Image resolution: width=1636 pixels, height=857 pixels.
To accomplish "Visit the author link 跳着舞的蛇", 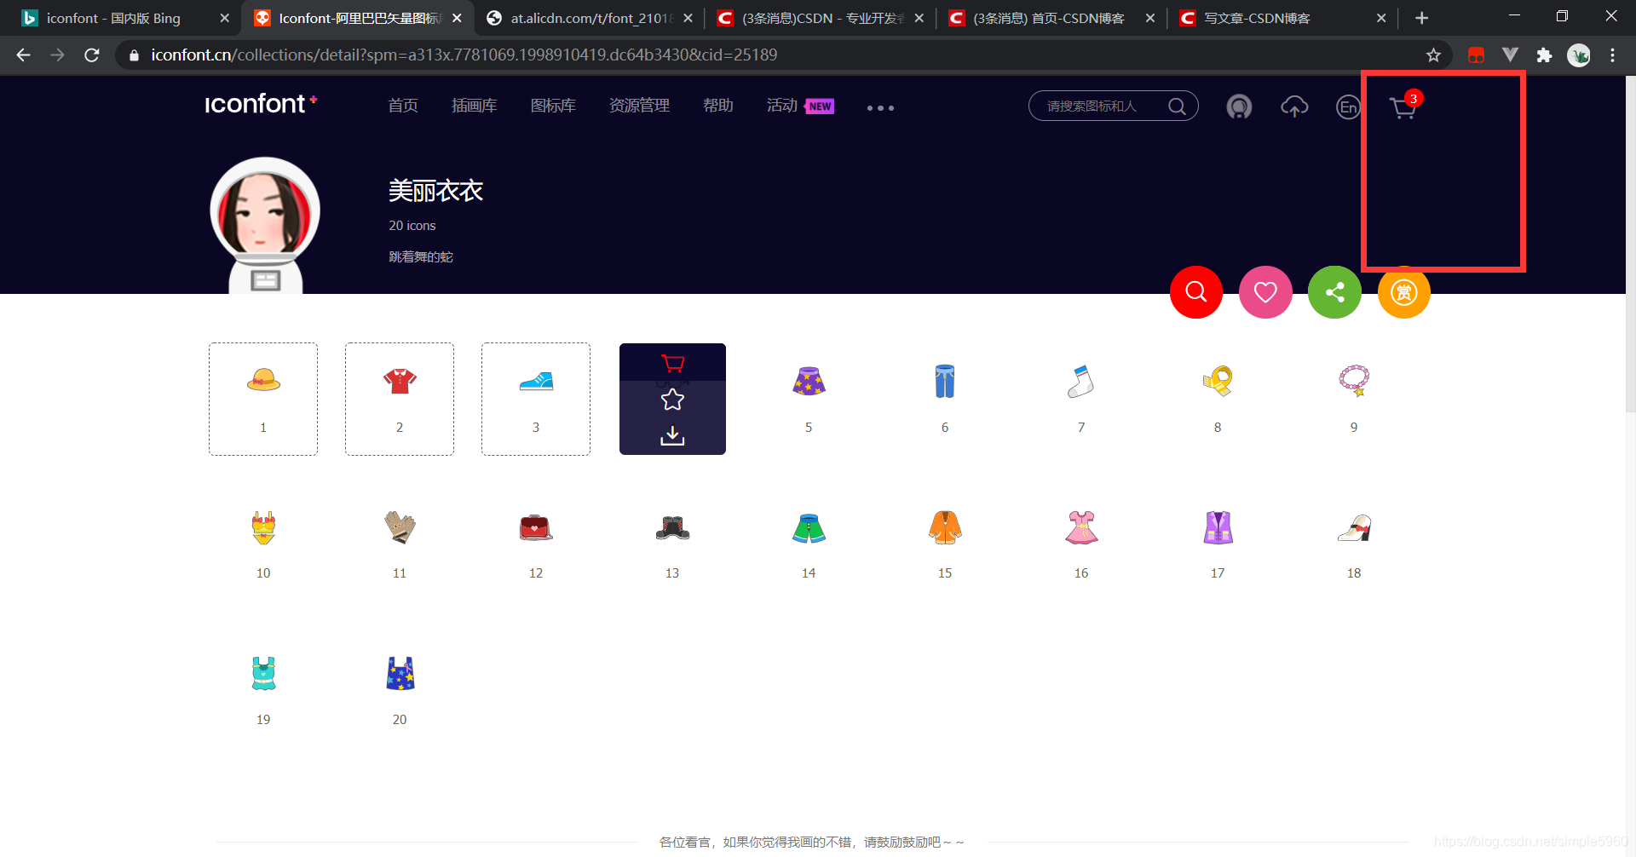I will click(x=419, y=256).
